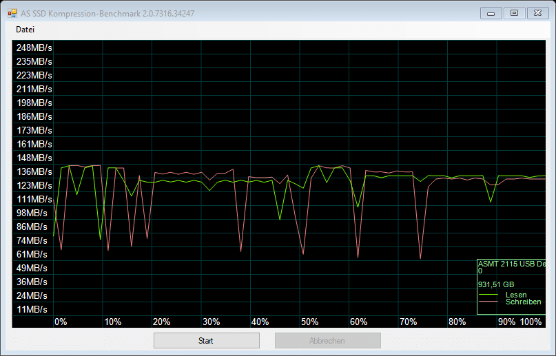Open the Datei menu
The height and width of the screenshot is (356, 556).
pos(25,30)
